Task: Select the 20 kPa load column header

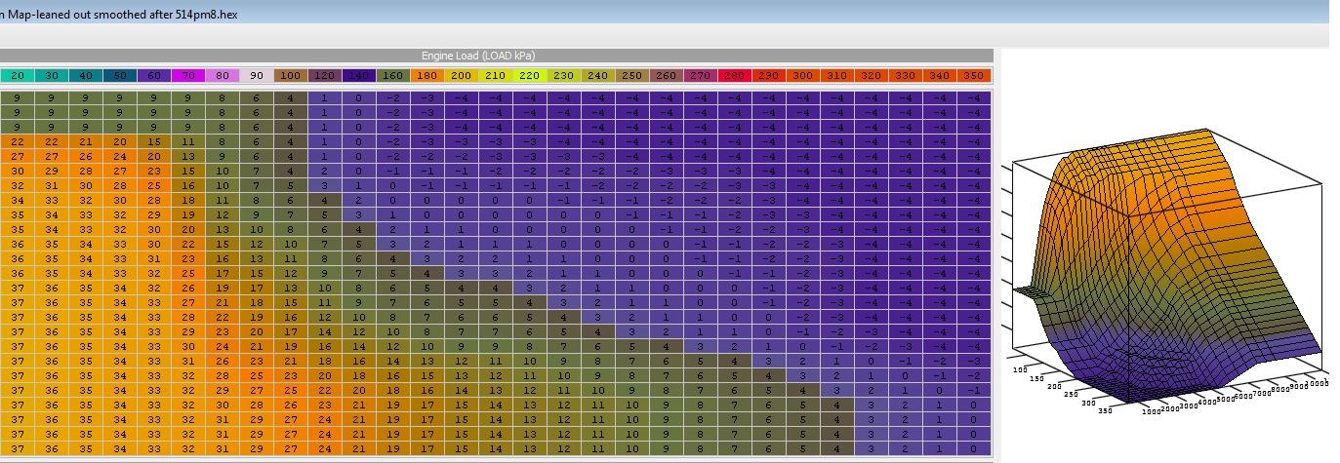Action: point(17,75)
